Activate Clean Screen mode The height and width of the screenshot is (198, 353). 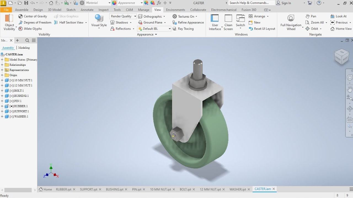(x=228, y=23)
